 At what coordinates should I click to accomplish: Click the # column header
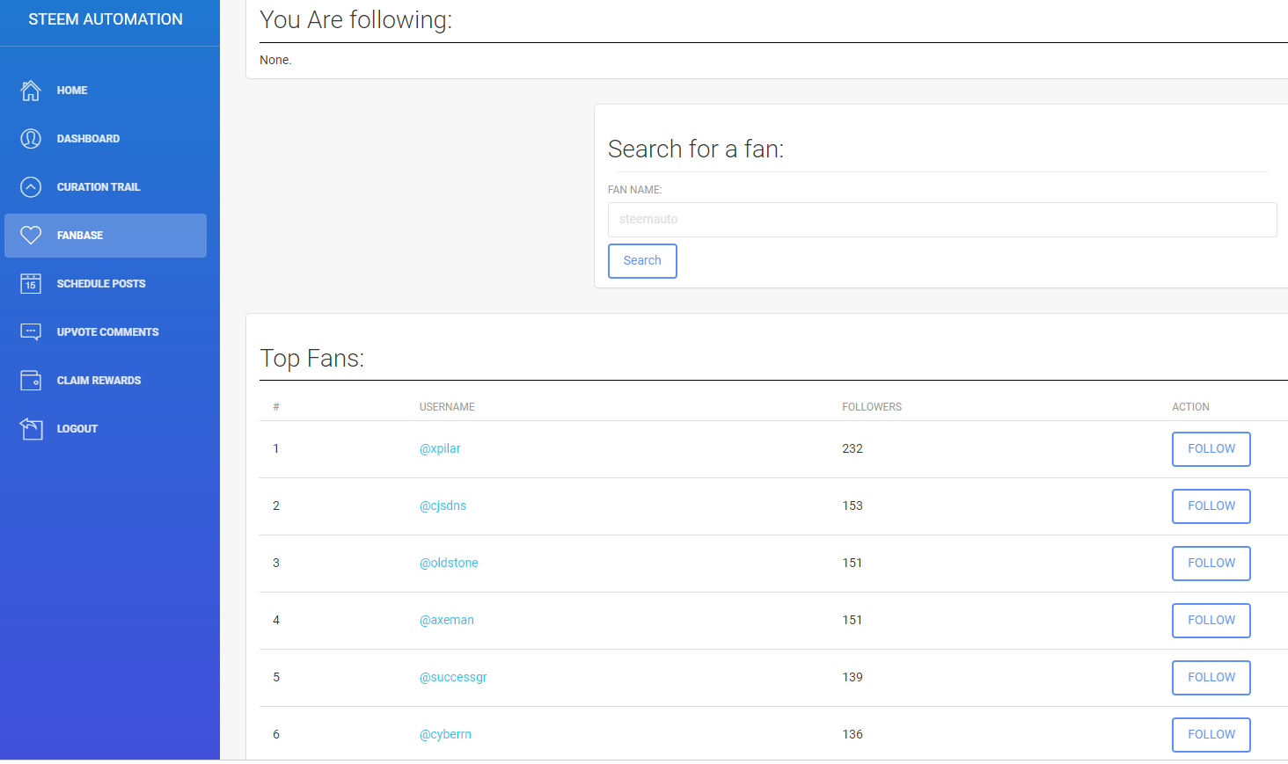[276, 407]
